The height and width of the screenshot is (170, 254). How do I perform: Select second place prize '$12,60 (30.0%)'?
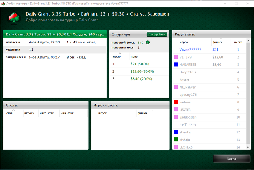coord(142,71)
